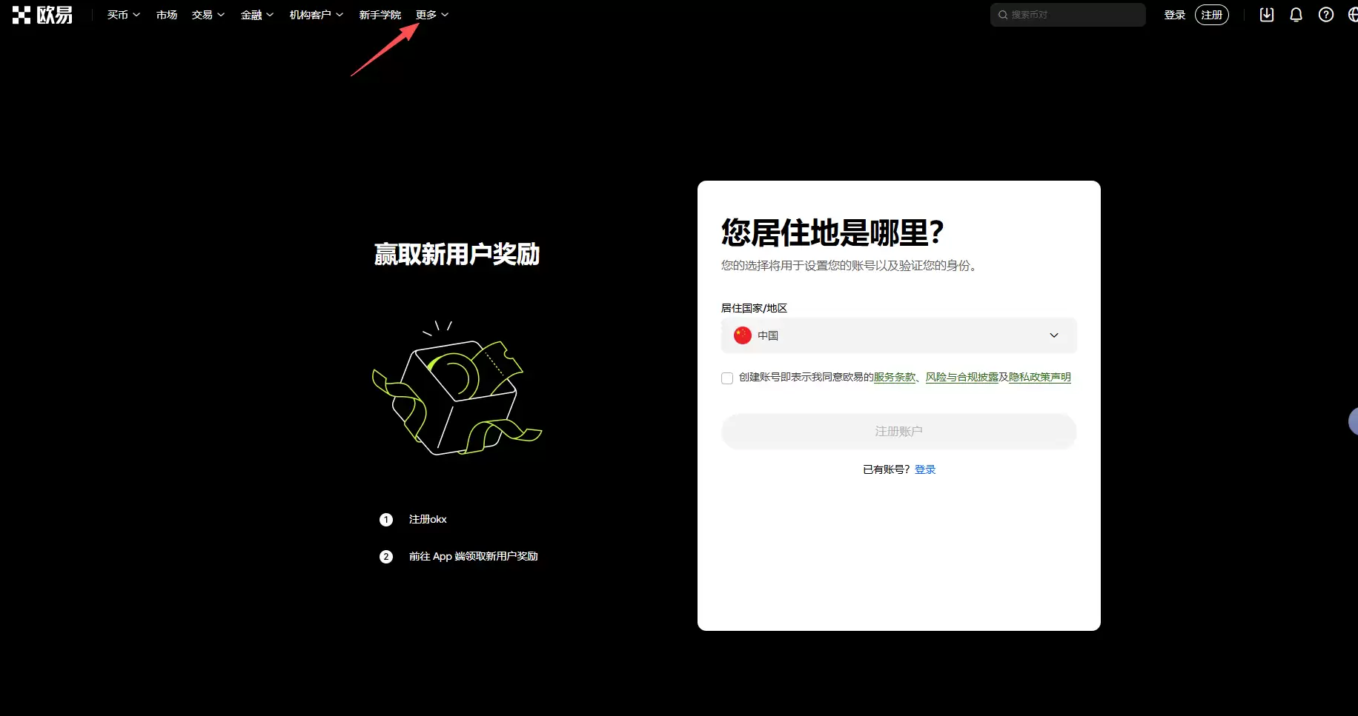
Task: Click the 登录 link for existing accounts
Action: pyautogui.click(x=925, y=469)
